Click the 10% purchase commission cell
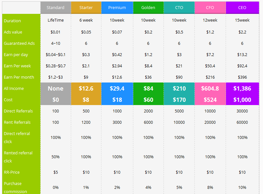 pyautogui.click(x=242, y=188)
